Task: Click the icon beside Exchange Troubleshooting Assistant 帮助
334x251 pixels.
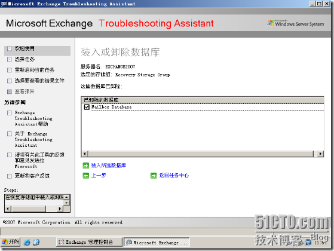Action: pyautogui.click(x=10, y=113)
